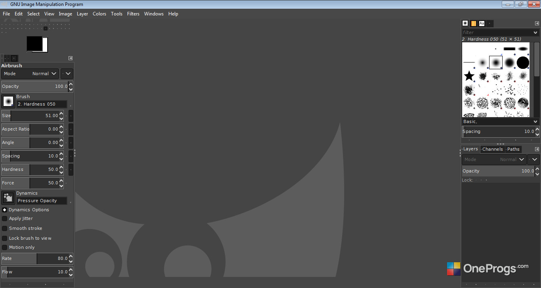Viewport: 541px width, 288px height.
Task: Click the brush filter input field
Action: coord(497,32)
